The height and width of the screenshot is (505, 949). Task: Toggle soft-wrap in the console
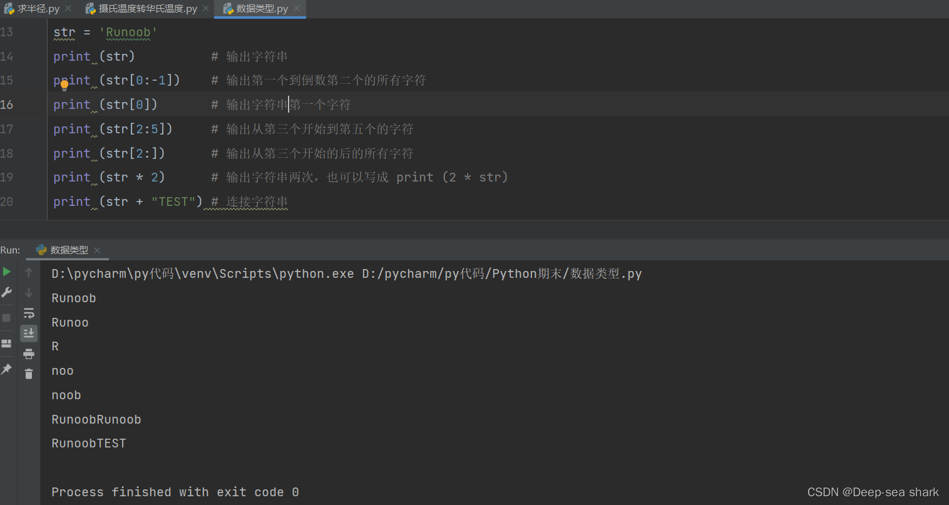pyautogui.click(x=29, y=312)
